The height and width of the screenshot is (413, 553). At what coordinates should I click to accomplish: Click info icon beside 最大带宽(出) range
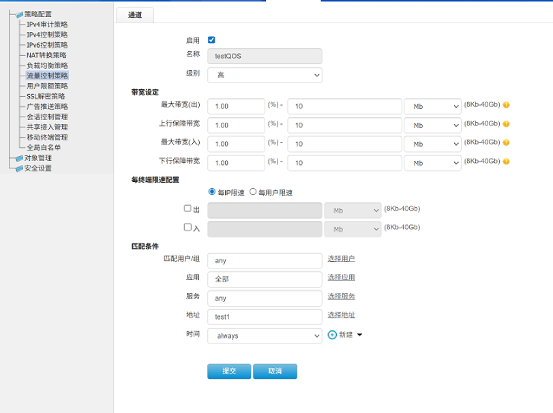[507, 105]
